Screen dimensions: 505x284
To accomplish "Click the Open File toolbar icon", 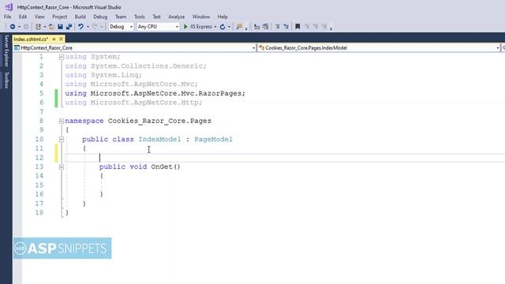I will [51, 27].
